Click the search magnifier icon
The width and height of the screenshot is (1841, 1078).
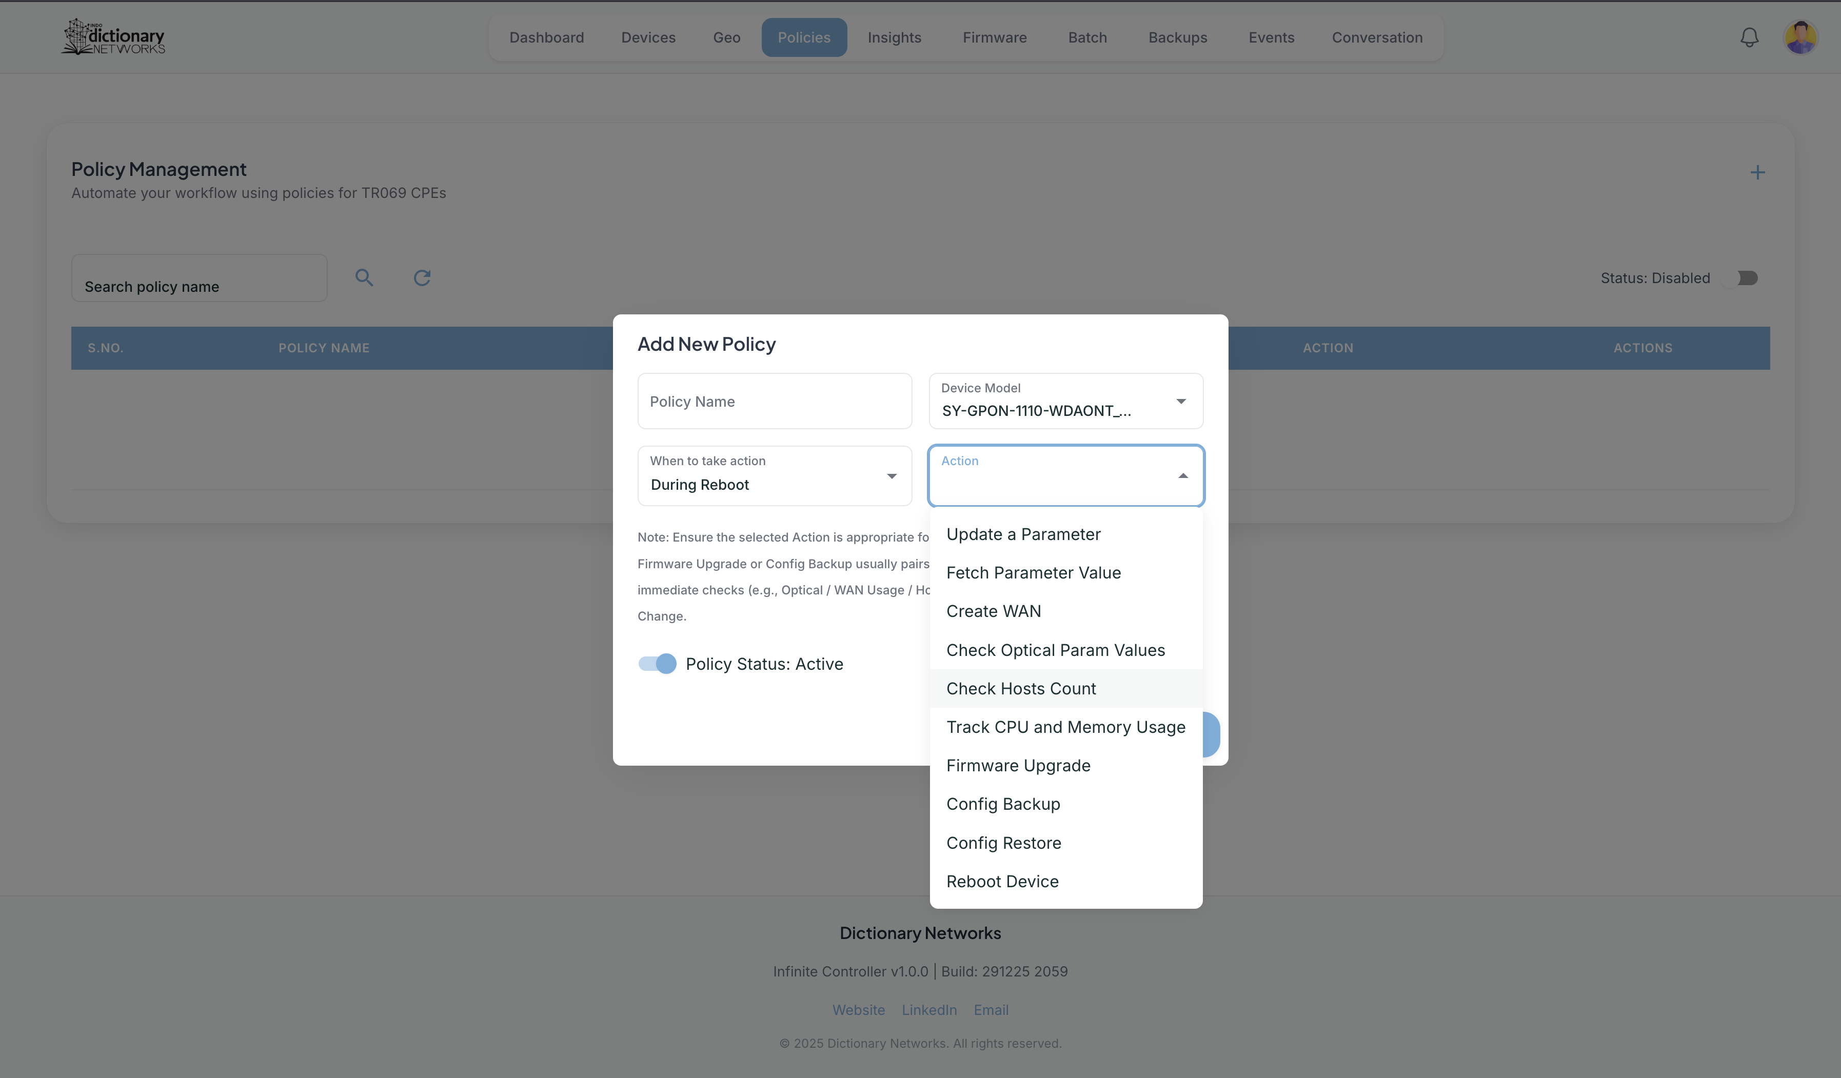point(364,277)
